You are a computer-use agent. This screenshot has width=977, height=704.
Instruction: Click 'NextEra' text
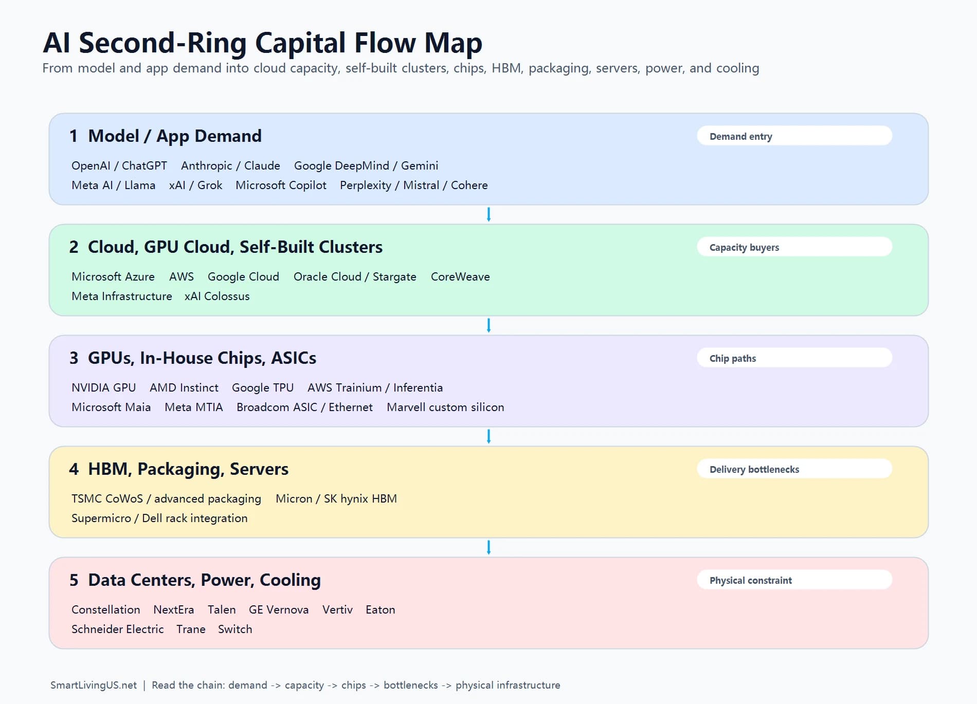174,609
